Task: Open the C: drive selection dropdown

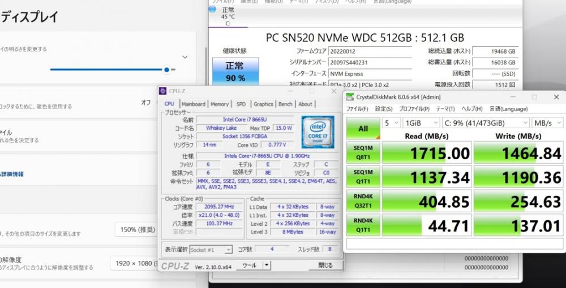Action: click(486, 123)
